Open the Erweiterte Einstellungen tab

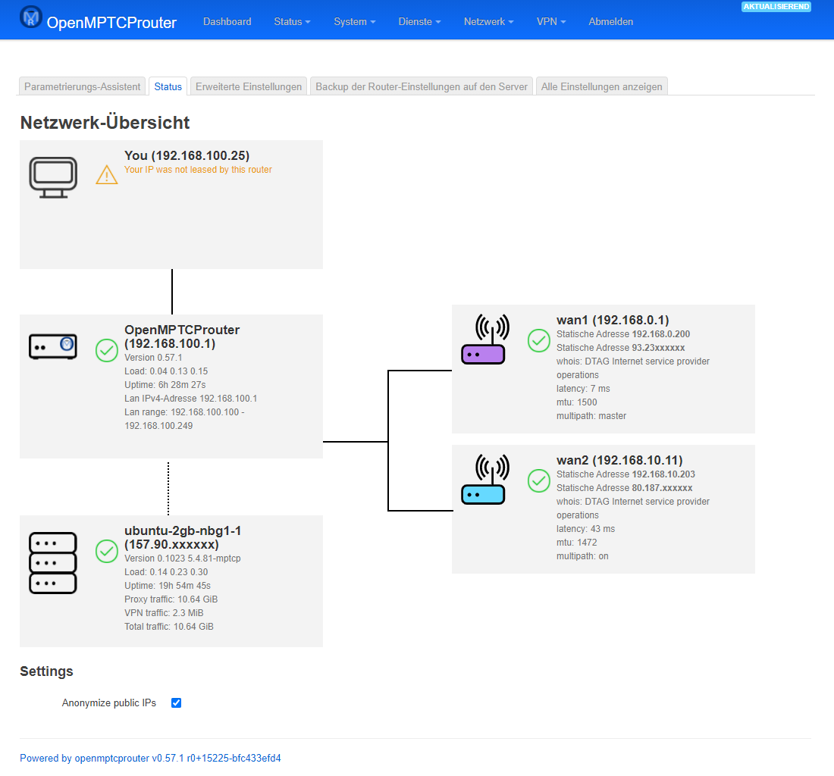(x=249, y=86)
